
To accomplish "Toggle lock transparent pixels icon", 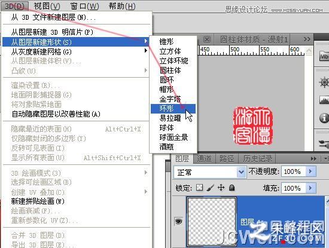I will [x=199, y=188].
